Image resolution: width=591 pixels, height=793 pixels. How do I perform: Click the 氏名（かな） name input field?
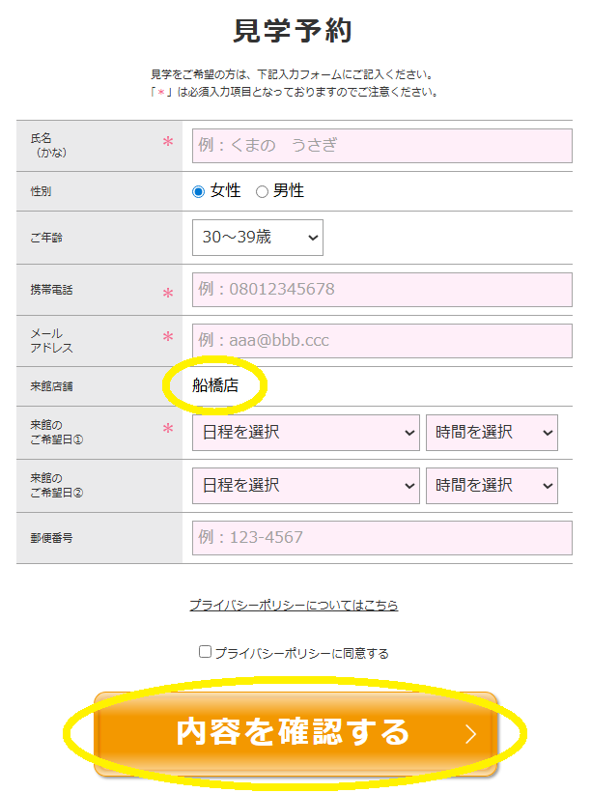coord(381,146)
